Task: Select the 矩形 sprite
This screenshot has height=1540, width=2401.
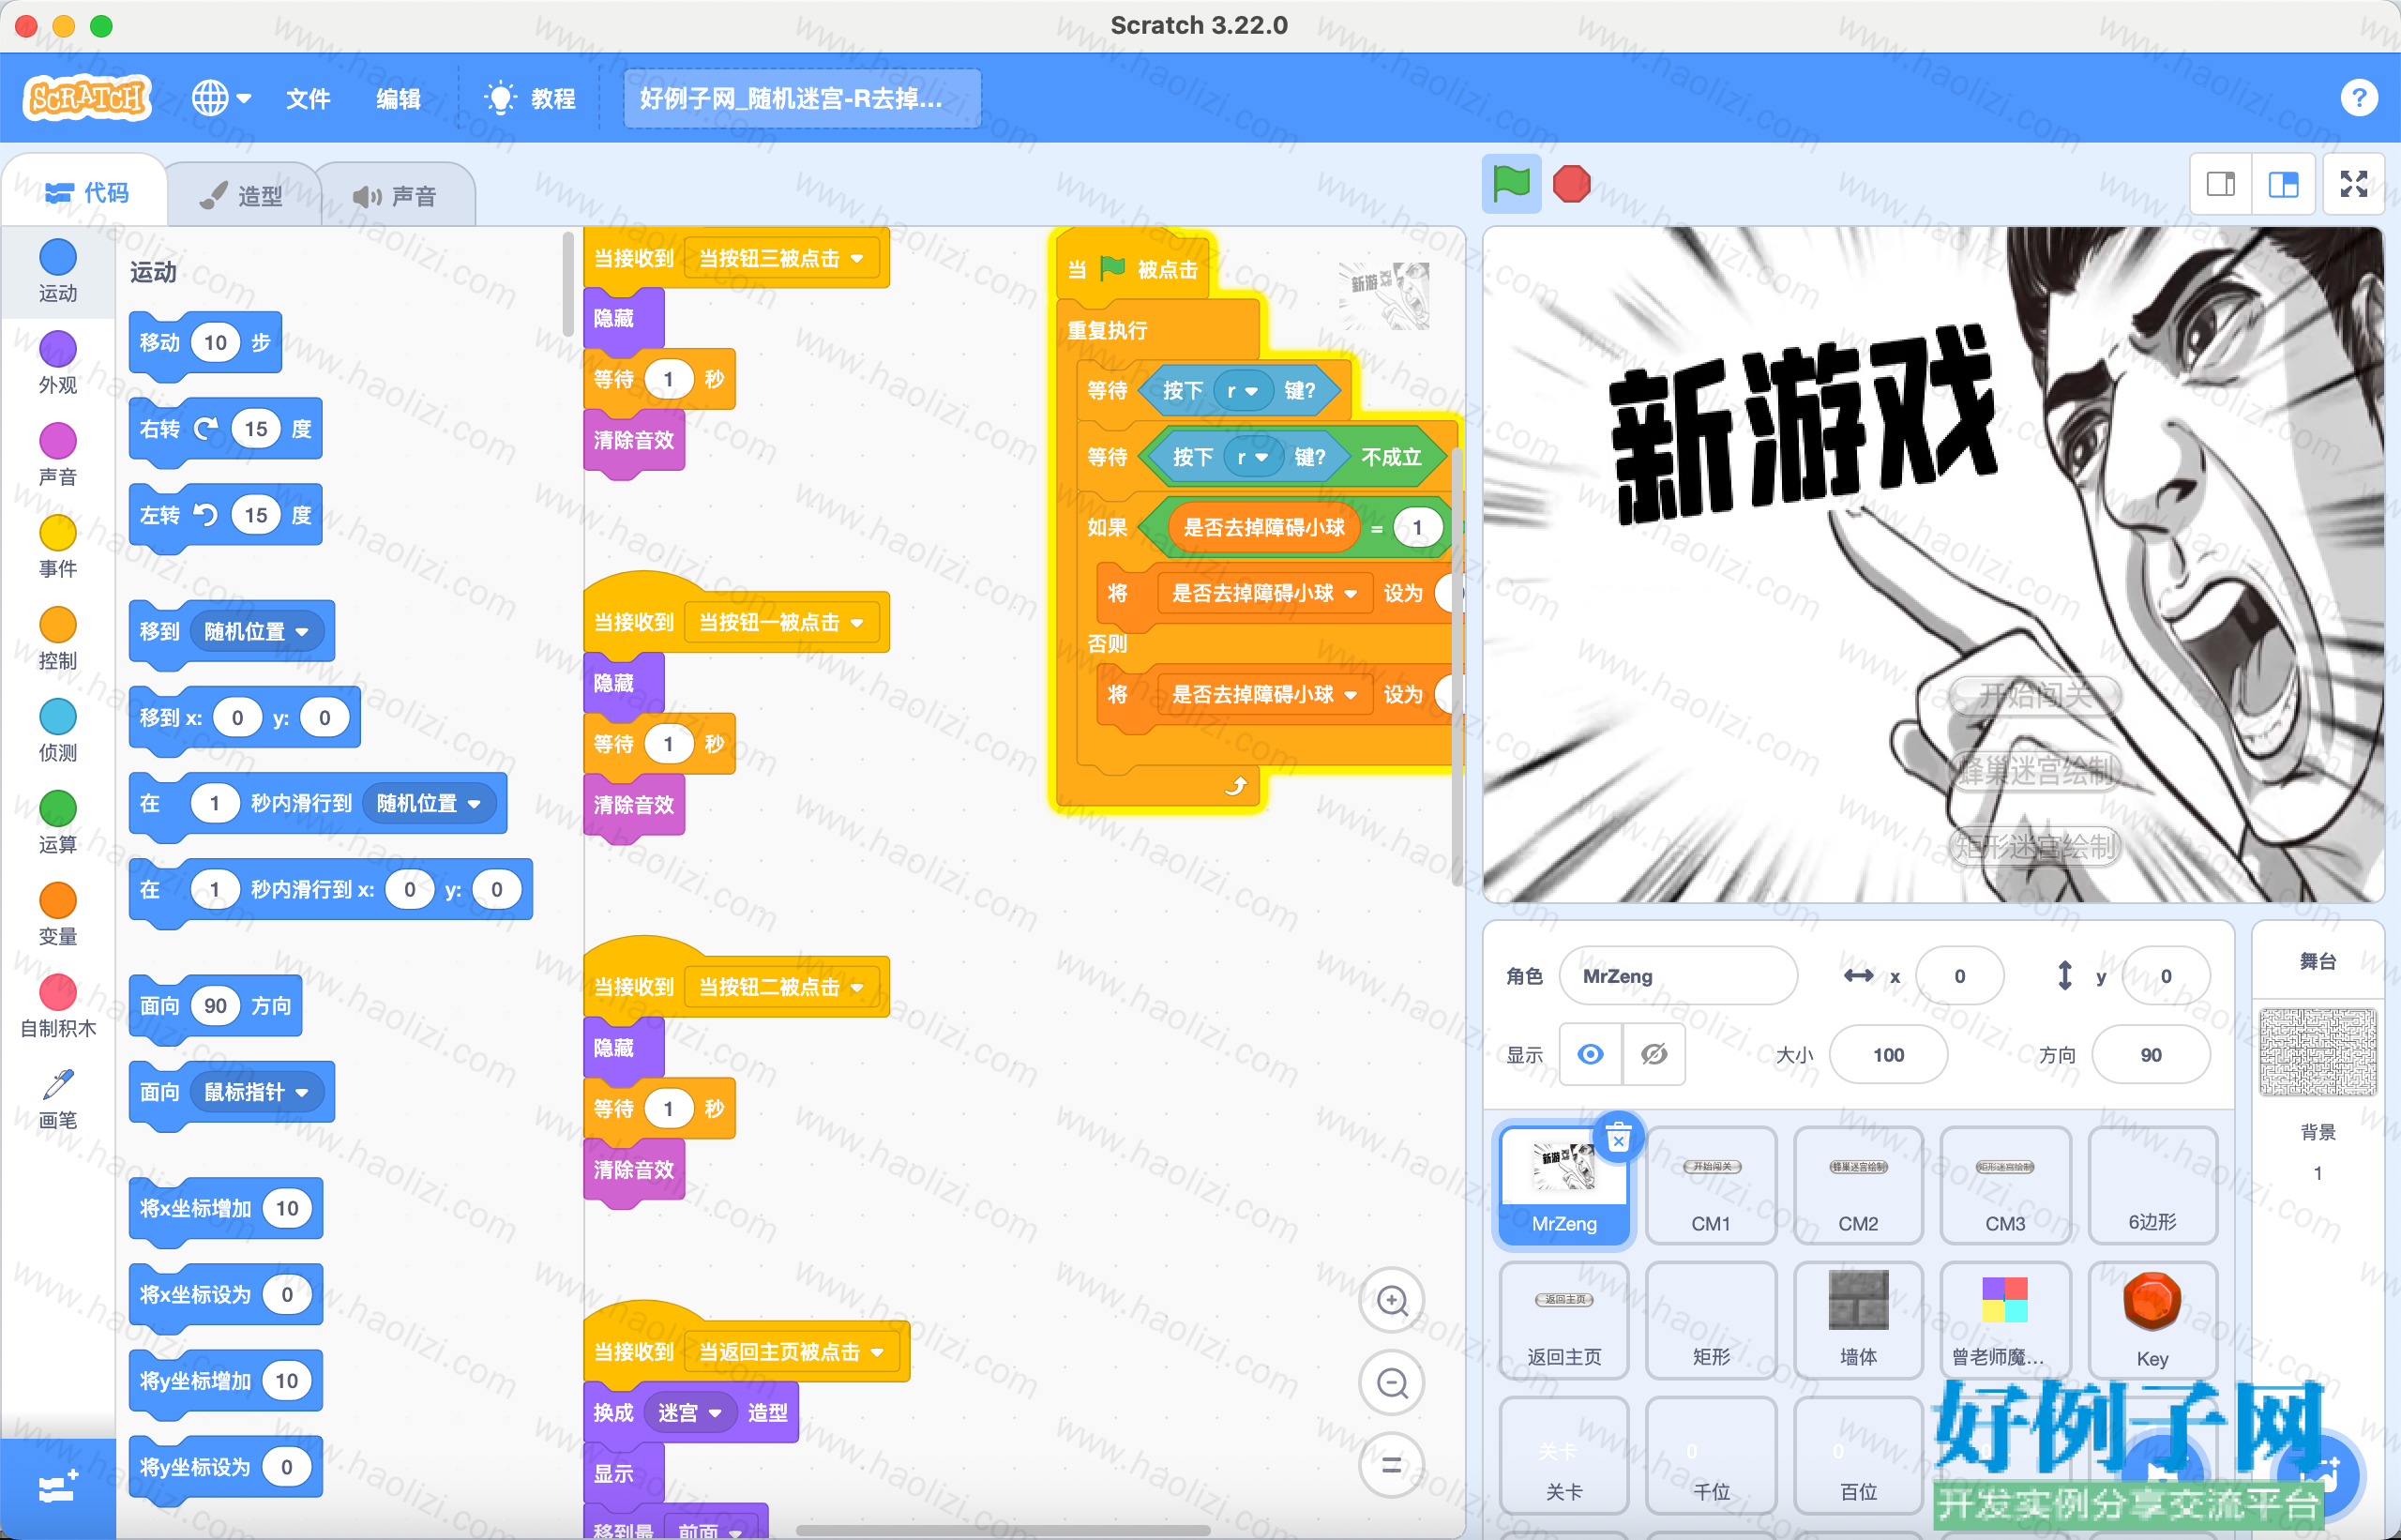Action: click(1711, 1320)
